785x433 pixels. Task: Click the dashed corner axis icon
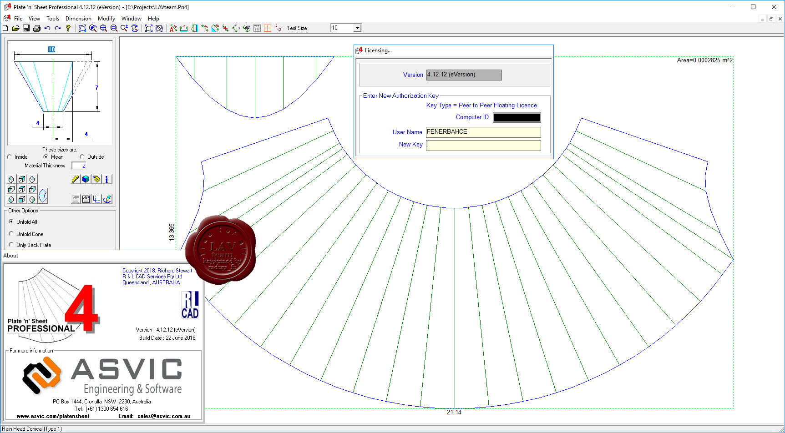pyautogui.click(x=97, y=199)
